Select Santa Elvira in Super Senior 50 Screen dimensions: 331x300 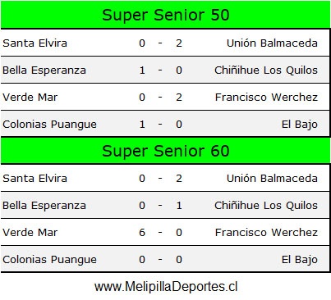(34, 43)
